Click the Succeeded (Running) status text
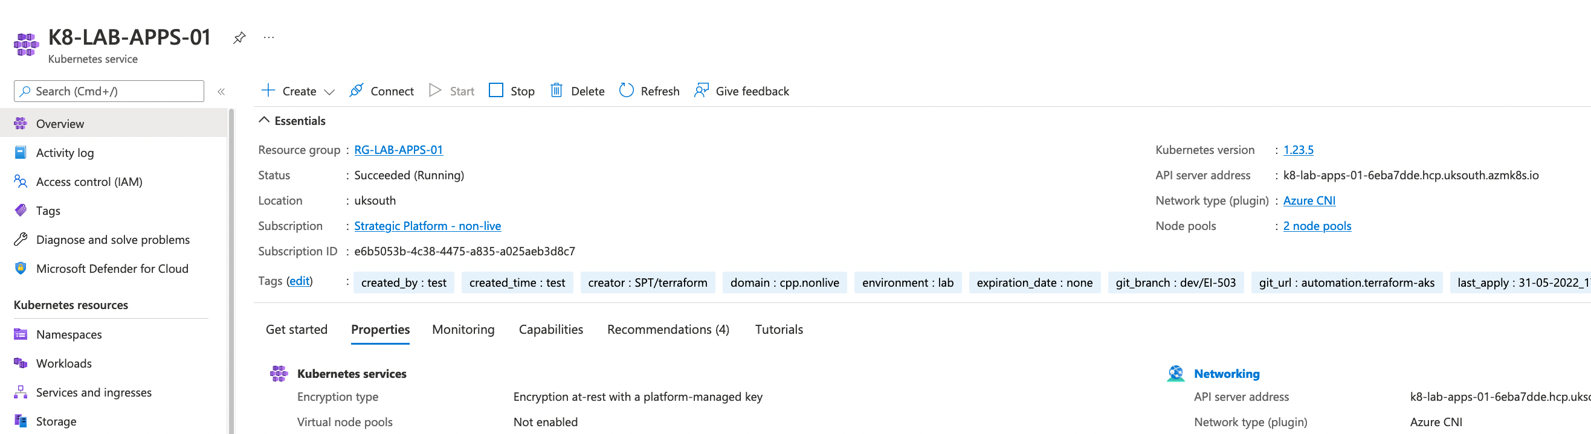The image size is (1591, 434). (x=409, y=175)
